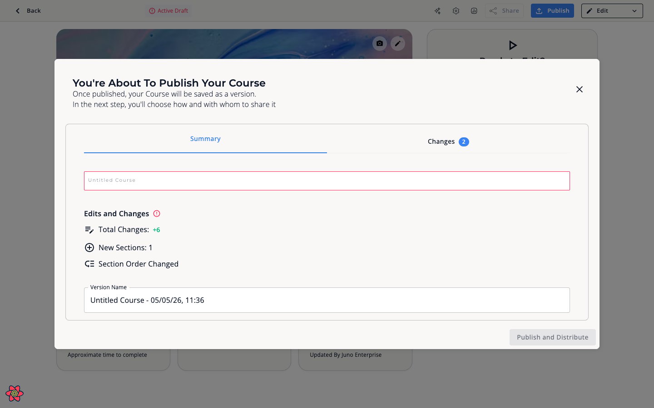Click the play preview icon
This screenshot has width=654, height=408.
tap(513, 45)
